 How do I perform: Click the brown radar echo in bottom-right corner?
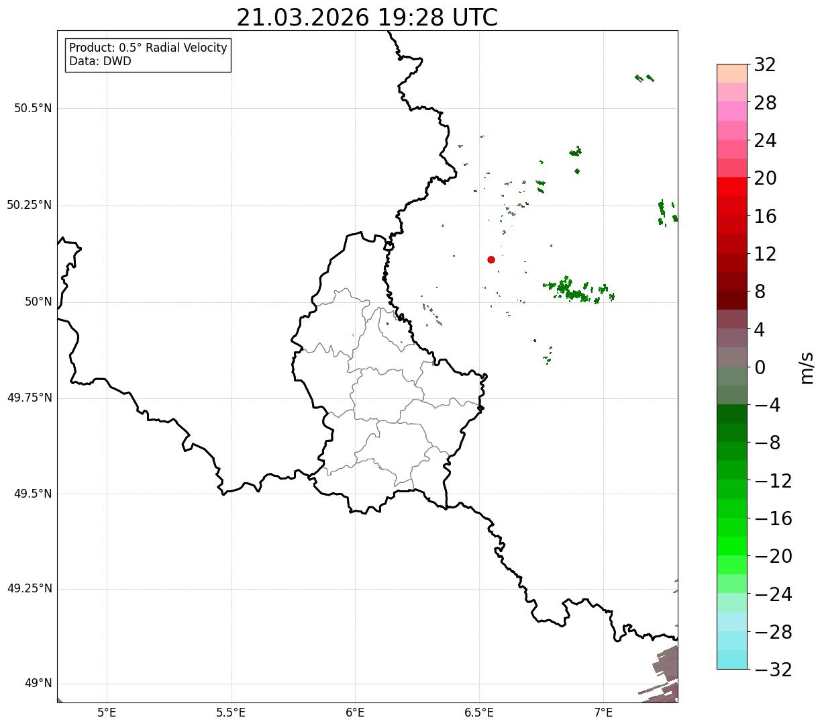tap(660, 674)
